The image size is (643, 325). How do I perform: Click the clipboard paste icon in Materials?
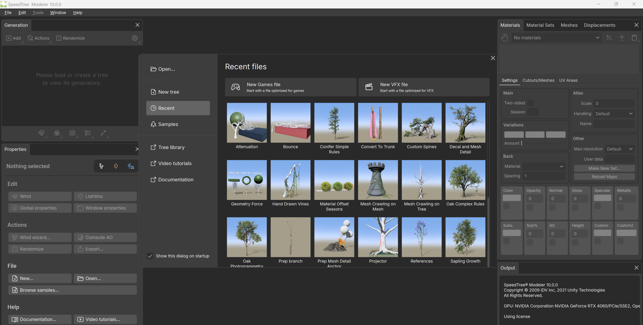(634, 38)
